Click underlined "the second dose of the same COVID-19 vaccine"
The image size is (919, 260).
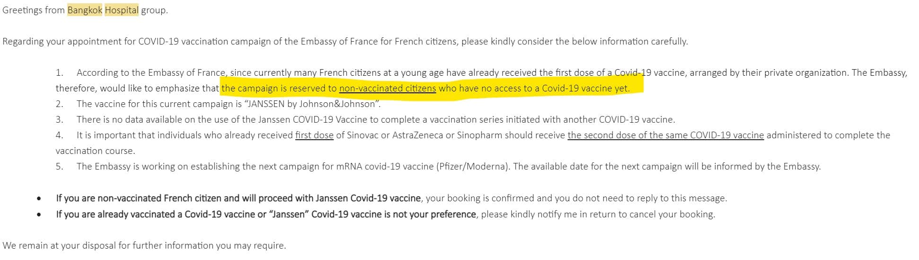tap(665, 135)
